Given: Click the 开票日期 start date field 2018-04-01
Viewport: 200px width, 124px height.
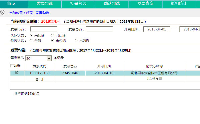Looking at the screenshot, I should point(157,29).
